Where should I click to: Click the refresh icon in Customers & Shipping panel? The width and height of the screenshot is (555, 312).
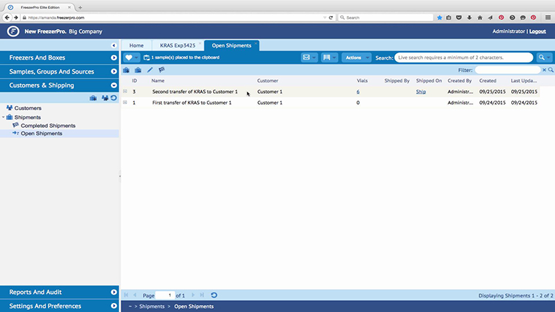[x=114, y=98]
